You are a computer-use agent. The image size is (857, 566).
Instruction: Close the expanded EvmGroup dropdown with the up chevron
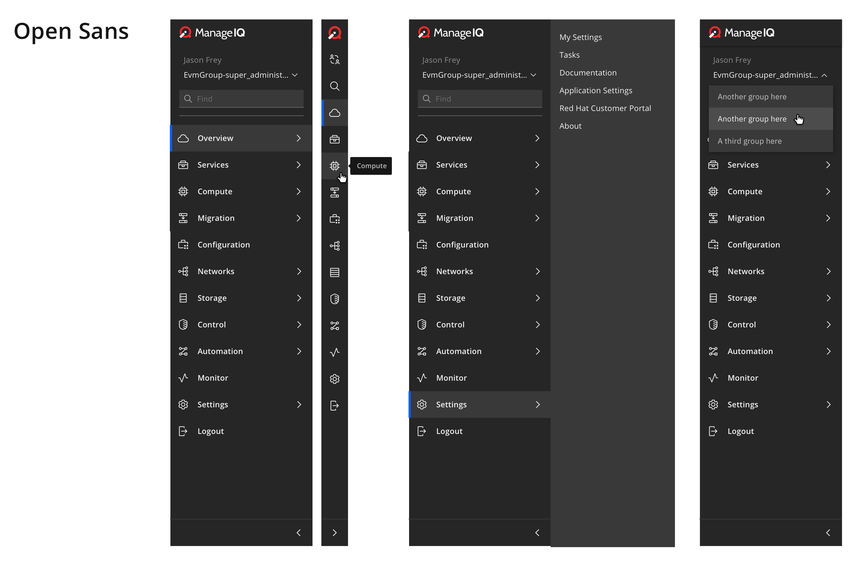pos(824,75)
